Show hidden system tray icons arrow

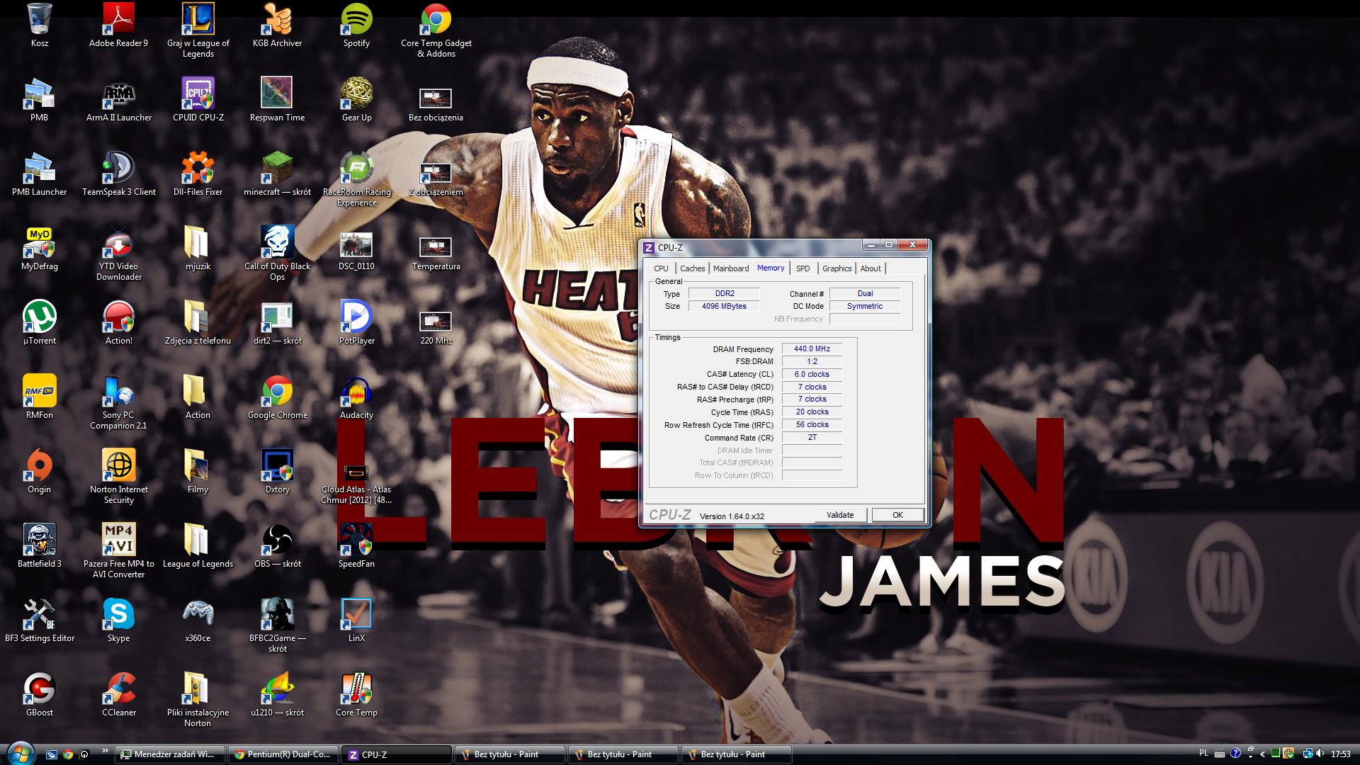pos(1262,754)
